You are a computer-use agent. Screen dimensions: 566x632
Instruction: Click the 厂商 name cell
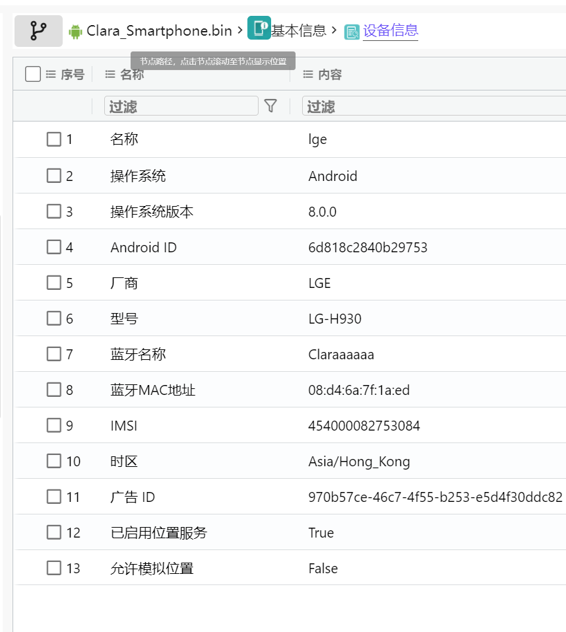point(124,283)
